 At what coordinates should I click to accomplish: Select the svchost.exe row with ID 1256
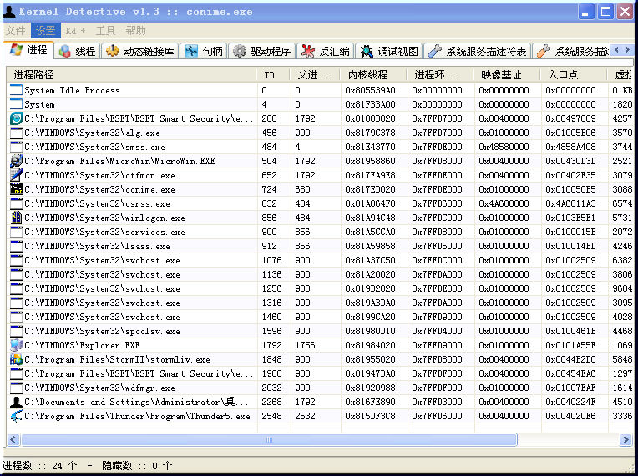319,288
